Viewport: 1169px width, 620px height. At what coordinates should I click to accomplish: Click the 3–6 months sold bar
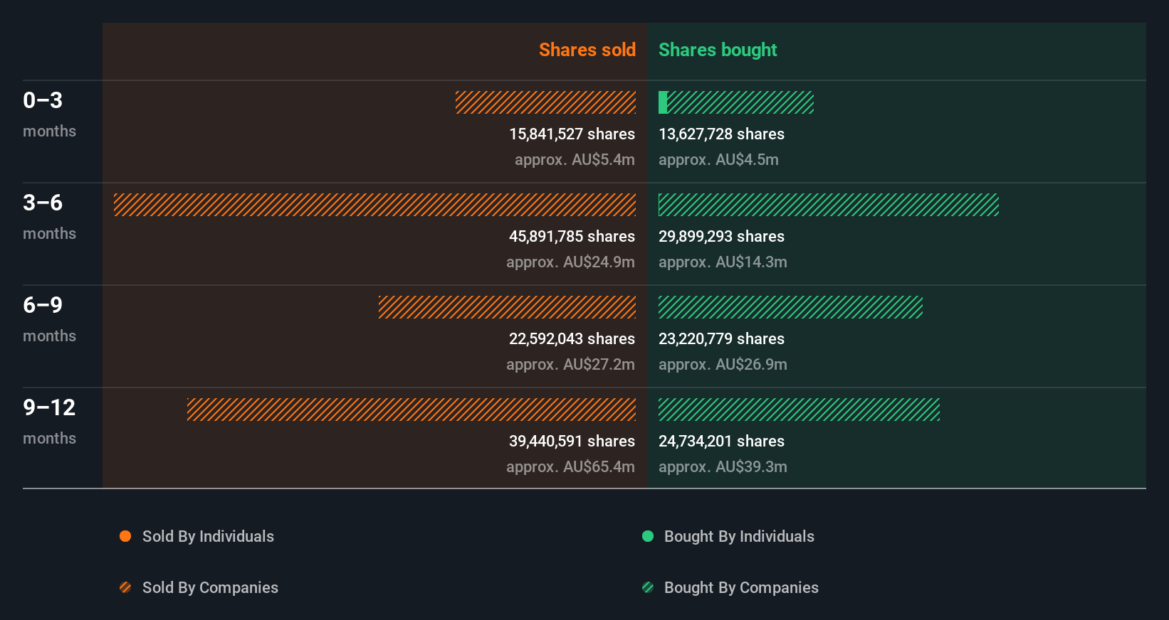[375, 205]
